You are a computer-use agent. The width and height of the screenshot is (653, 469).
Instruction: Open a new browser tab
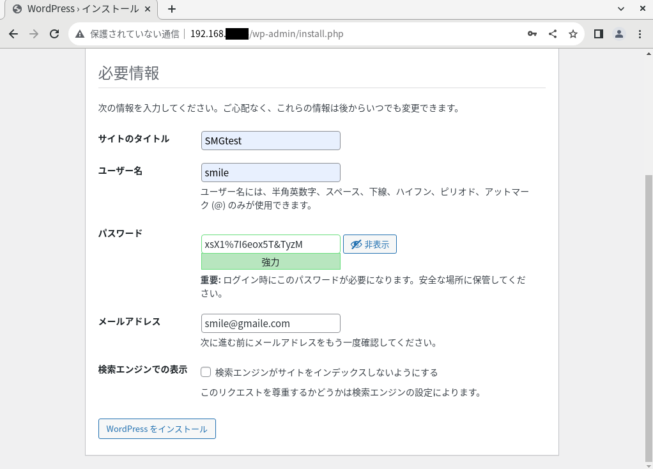172,9
